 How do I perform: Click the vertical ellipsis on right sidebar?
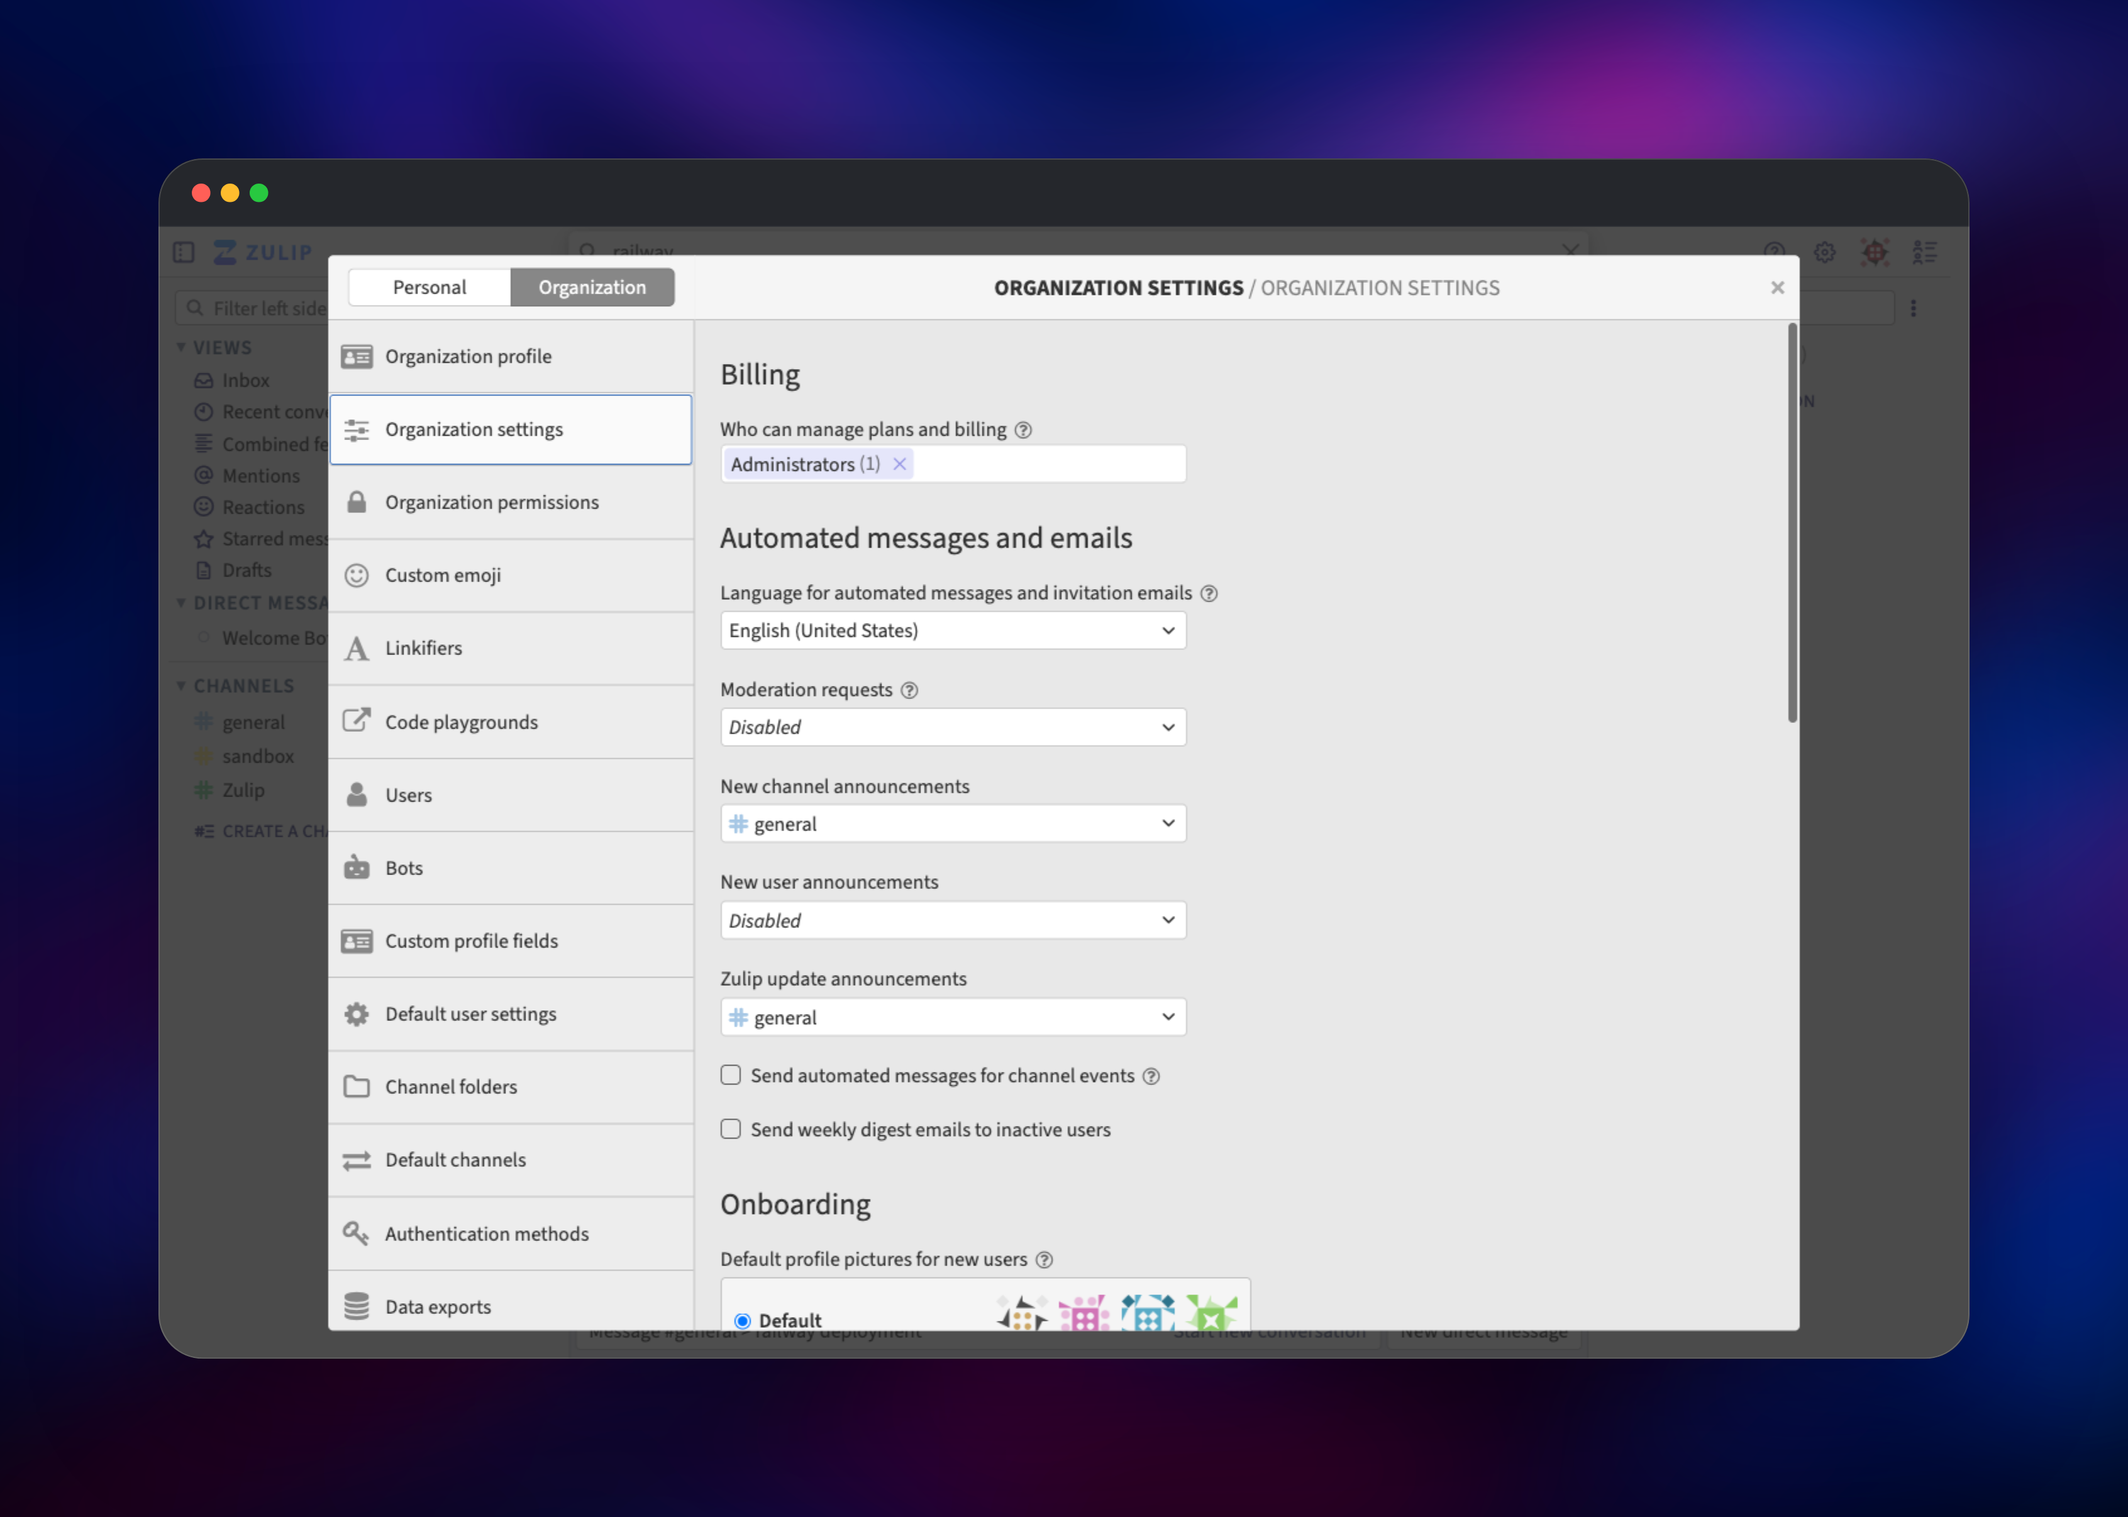tap(1913, 308)
